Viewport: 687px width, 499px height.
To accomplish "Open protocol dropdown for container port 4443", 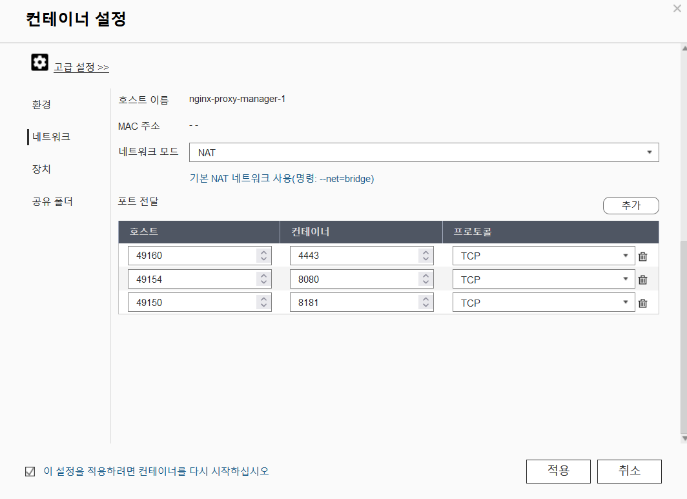I will [543, 256].
